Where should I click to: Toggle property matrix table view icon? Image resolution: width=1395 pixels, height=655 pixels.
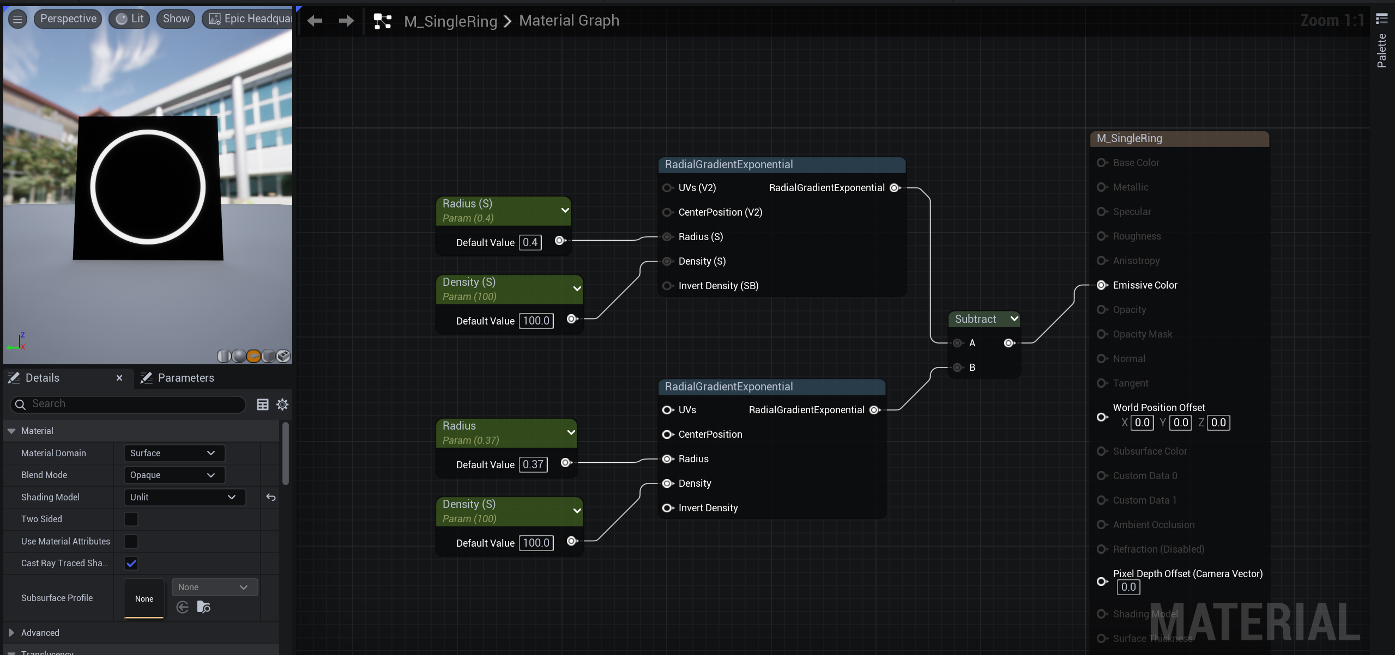click(263, 404)
